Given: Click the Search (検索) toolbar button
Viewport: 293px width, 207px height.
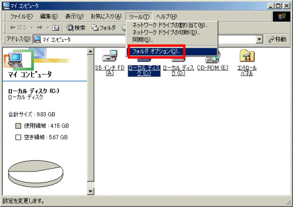Looking at the screenshot, I should (x=76, y=28).
